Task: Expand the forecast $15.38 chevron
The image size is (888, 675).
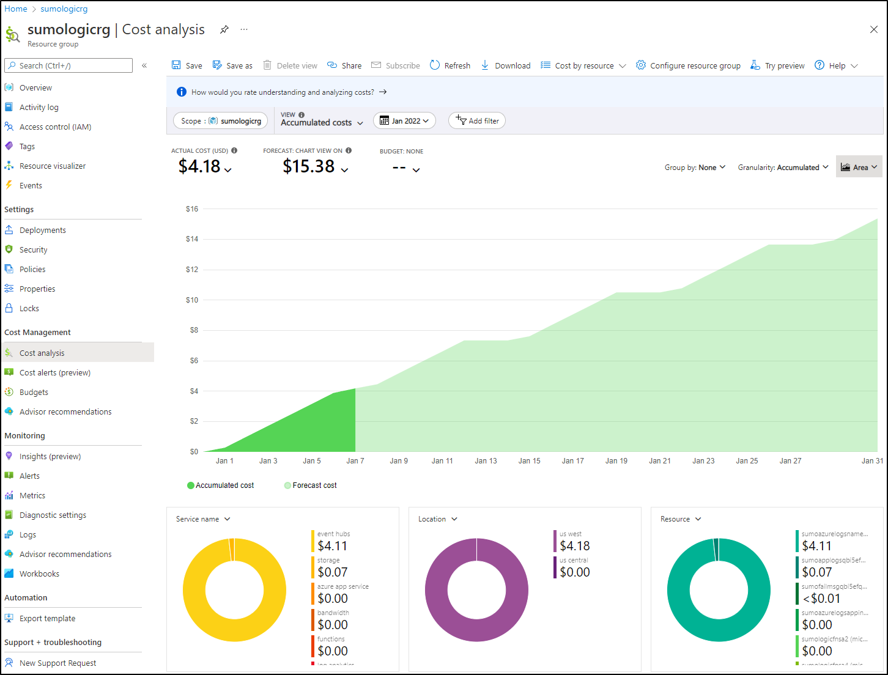Action: 344,170
